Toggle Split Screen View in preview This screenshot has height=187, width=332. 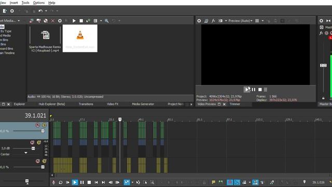220,21
